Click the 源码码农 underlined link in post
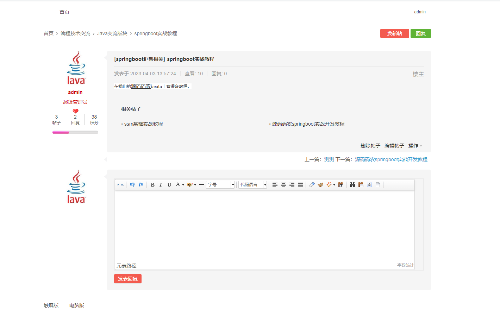 tap(141, 86)
